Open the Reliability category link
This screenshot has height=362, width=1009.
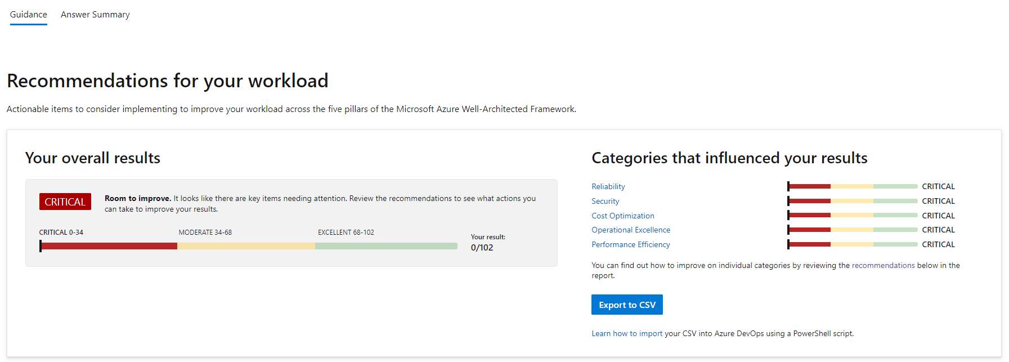coord(608,186)
